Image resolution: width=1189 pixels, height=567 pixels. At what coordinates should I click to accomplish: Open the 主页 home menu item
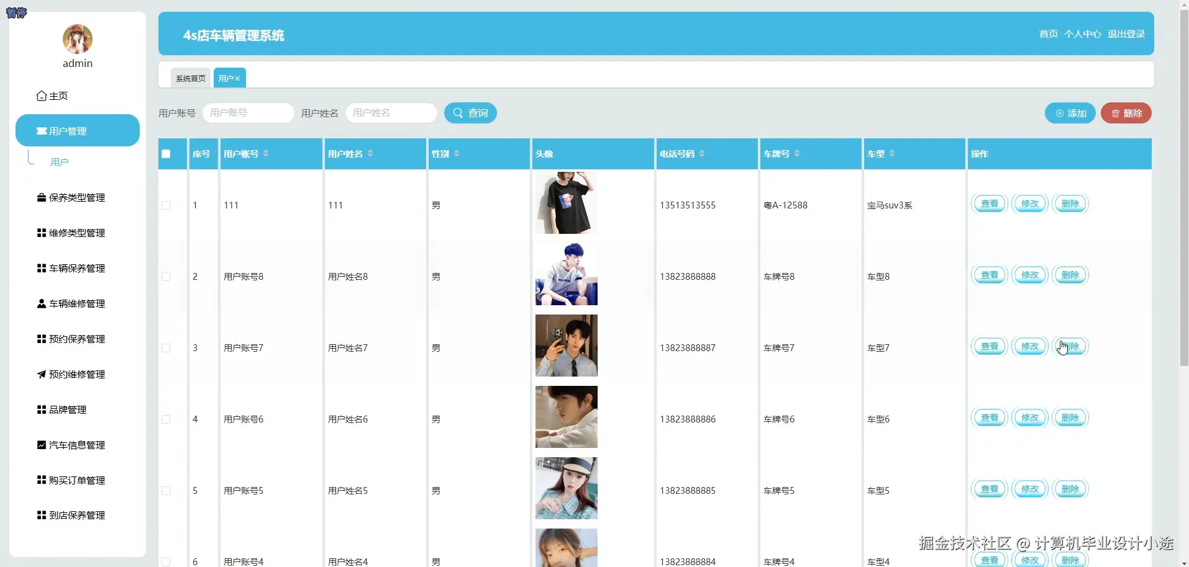pos(53,96)
